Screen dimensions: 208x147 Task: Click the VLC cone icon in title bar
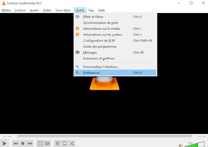(x=4, y=3)
